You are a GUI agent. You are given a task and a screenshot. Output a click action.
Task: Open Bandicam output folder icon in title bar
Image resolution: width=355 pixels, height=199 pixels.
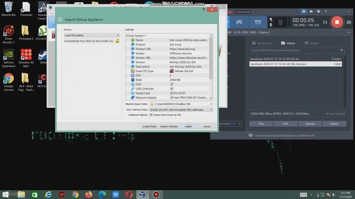(311, 11)
